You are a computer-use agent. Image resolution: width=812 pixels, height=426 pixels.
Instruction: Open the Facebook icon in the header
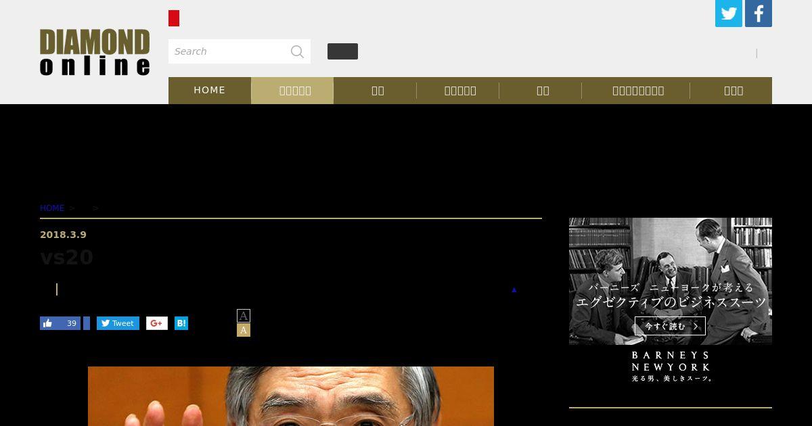click(759, 14)
